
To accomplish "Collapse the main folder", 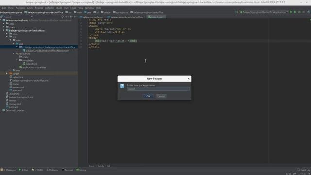I will pos(10,40).
